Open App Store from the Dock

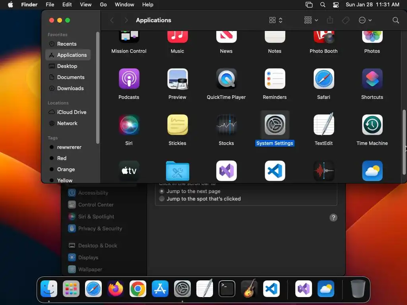[x=160, y=289]
